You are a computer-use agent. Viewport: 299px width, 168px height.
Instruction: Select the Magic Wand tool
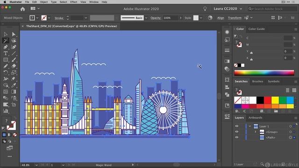click(6, 41)
